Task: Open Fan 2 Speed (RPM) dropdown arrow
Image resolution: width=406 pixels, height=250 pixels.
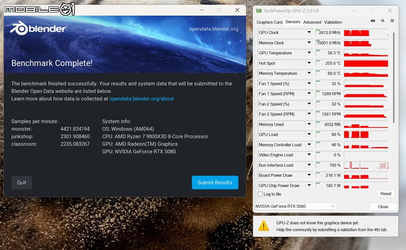Action: [309, 114]
